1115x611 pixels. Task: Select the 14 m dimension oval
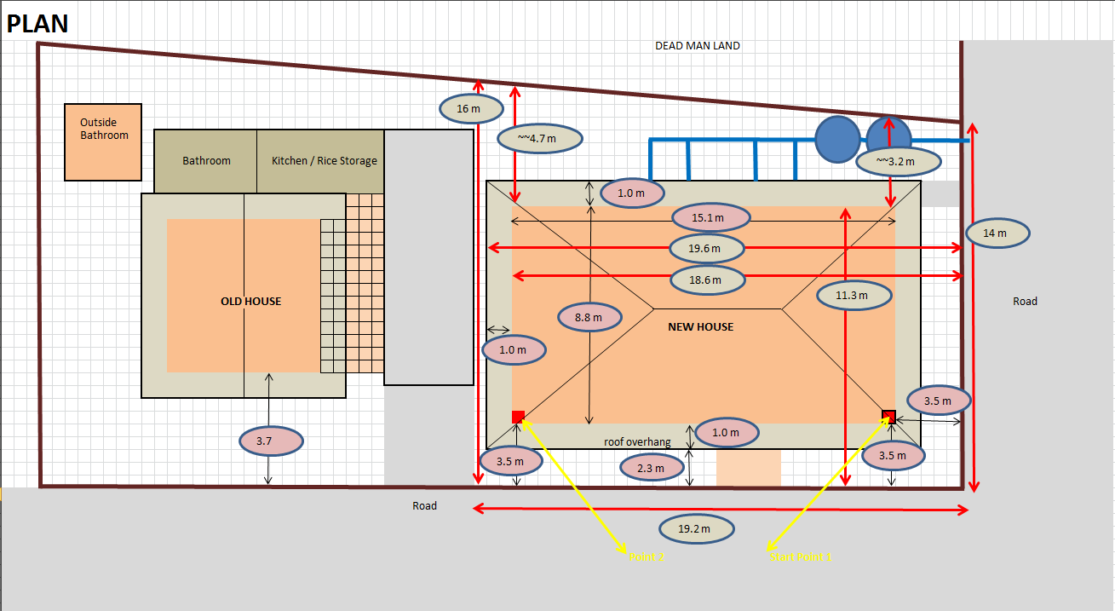tap(998, 233)
